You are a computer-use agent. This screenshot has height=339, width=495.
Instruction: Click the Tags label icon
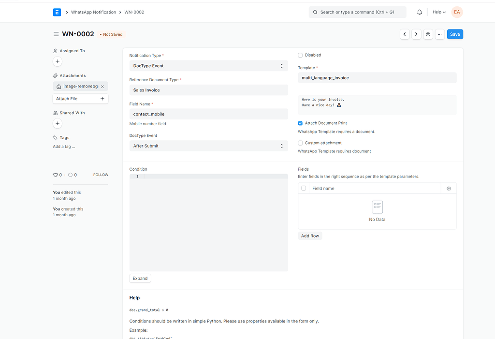[x=55, y=138]
